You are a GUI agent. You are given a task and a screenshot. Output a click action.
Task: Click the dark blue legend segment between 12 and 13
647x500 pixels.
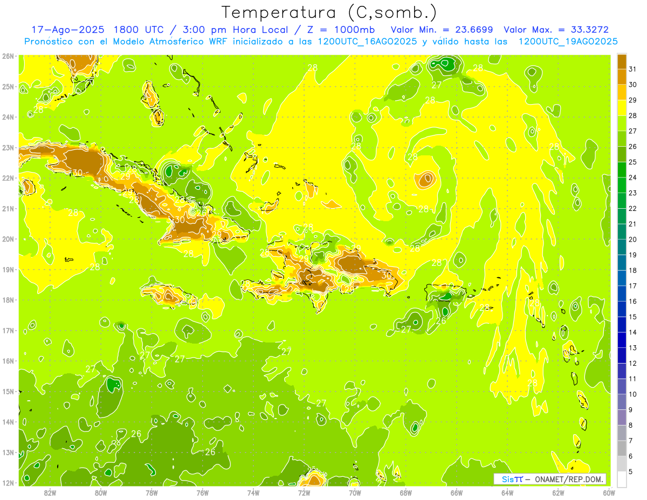[622, 355]
